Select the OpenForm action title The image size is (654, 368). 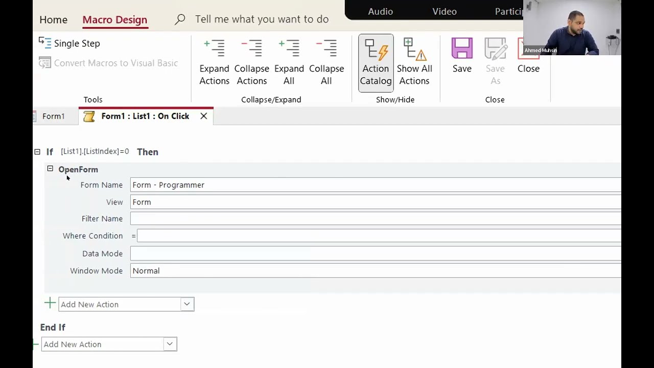[x=78, y=169]
